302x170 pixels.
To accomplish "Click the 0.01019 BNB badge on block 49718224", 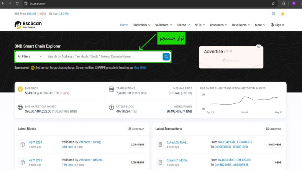I will tap(137, 145).
